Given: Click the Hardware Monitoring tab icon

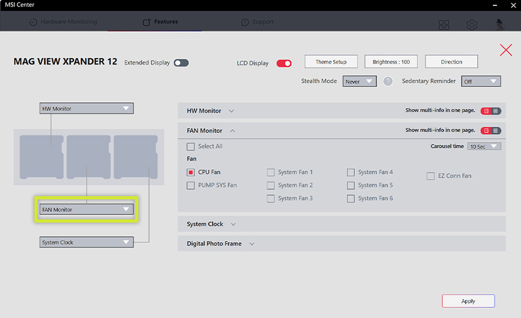Looking at the screenshot, I should pos(33,22).
